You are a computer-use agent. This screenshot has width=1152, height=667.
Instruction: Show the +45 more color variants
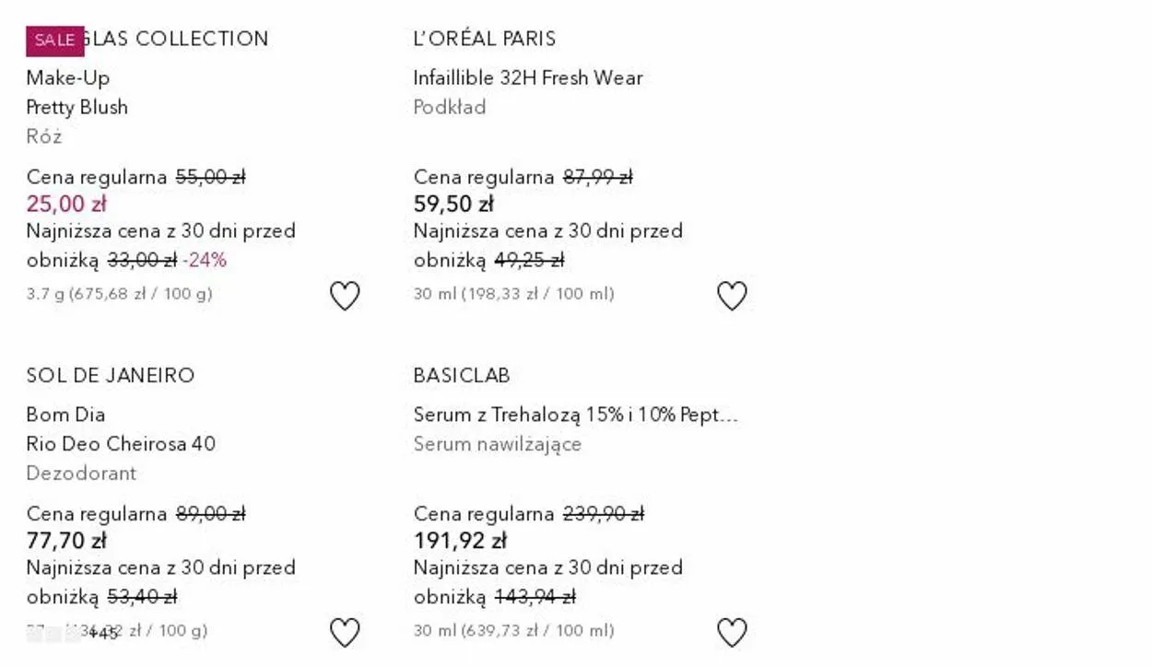click(103, 634)
